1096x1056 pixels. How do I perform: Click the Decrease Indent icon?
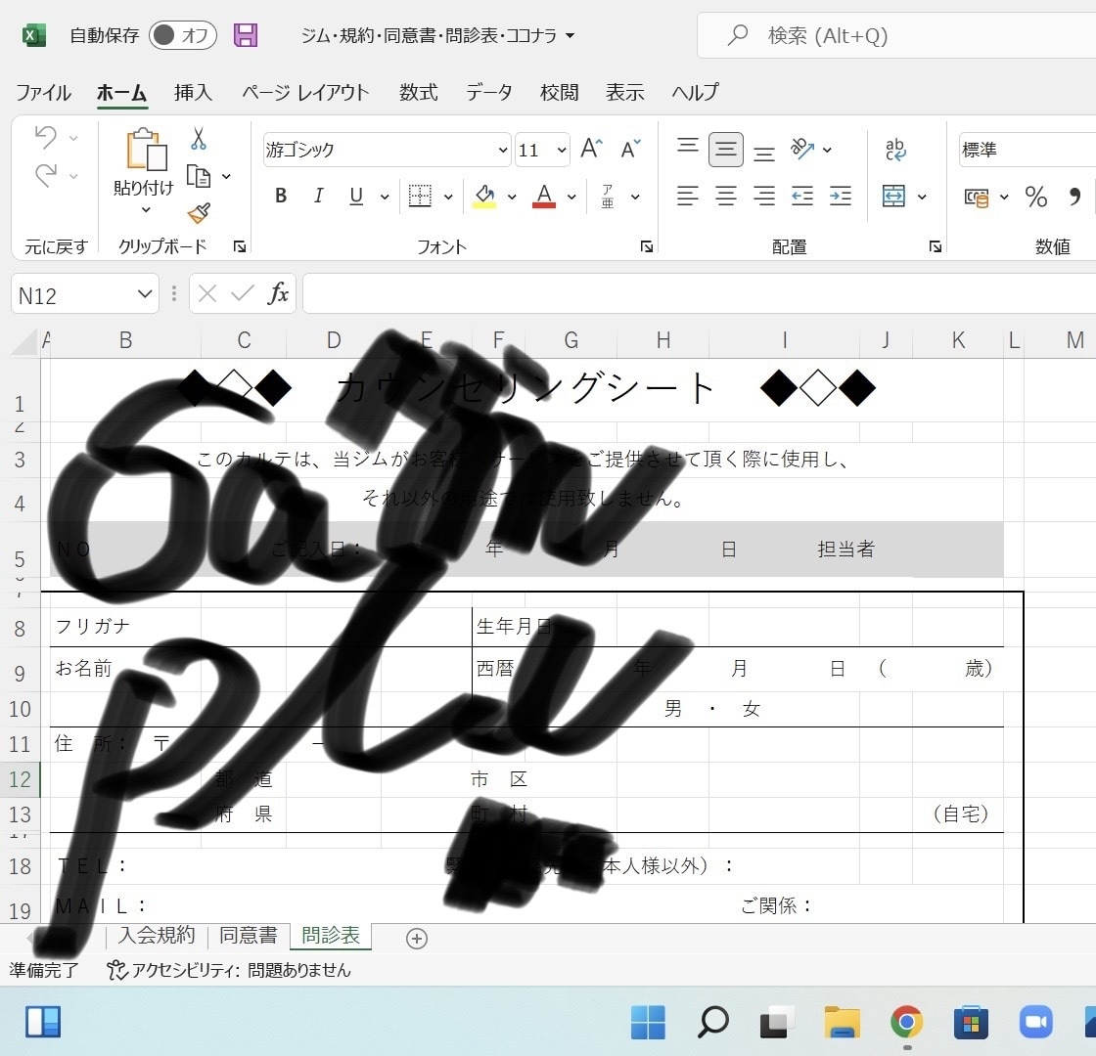click(801, 197)
